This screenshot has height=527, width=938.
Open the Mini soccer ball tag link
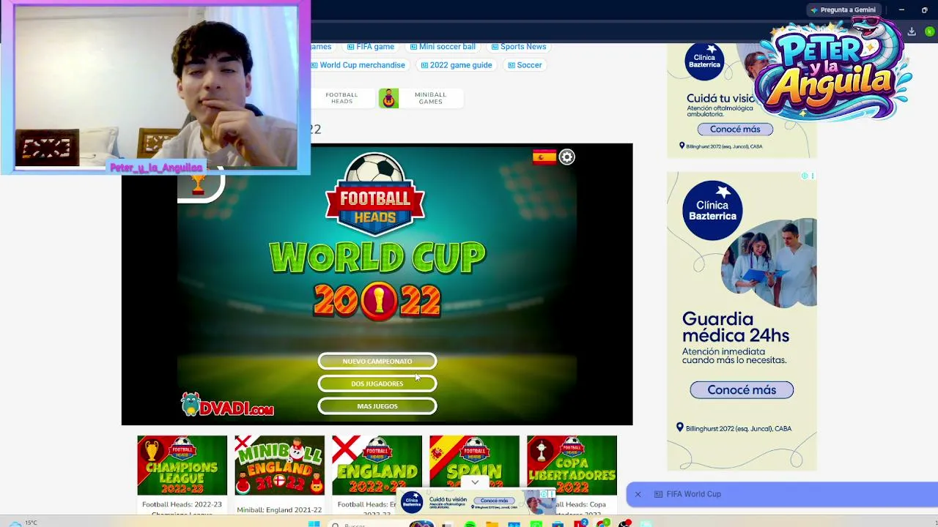point(443,46)
